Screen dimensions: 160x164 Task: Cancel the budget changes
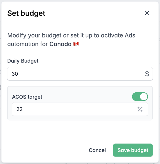click(x=97, y=150)
